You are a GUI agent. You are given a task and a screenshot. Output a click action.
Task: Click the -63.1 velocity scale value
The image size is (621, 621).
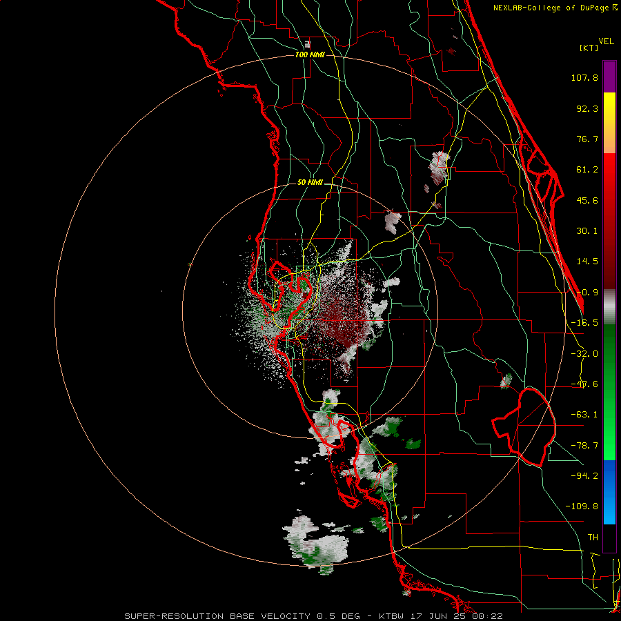pyautogui.click(x=584, y=415)
